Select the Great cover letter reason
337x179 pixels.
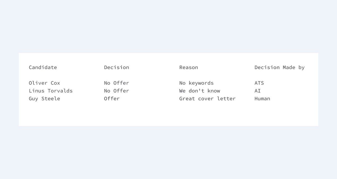[x=207, y=99]
